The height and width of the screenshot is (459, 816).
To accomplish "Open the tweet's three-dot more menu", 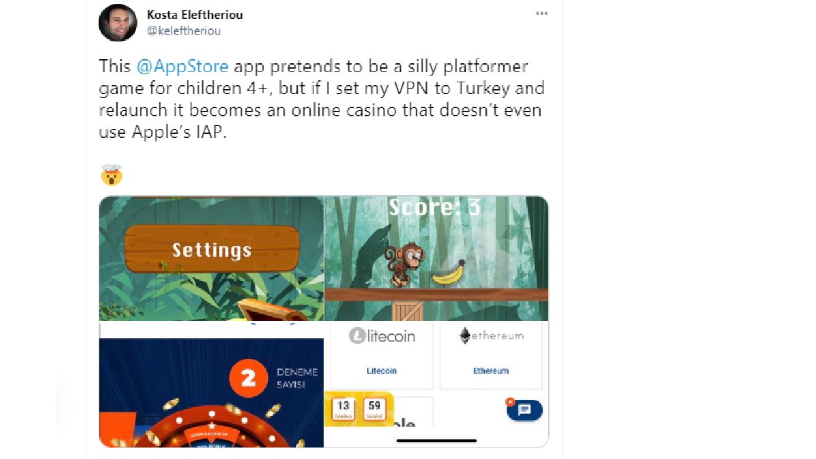I will (541, 14).
